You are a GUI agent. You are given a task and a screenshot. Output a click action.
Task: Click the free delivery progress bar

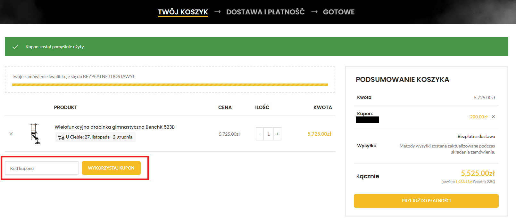tap(170, 85)
